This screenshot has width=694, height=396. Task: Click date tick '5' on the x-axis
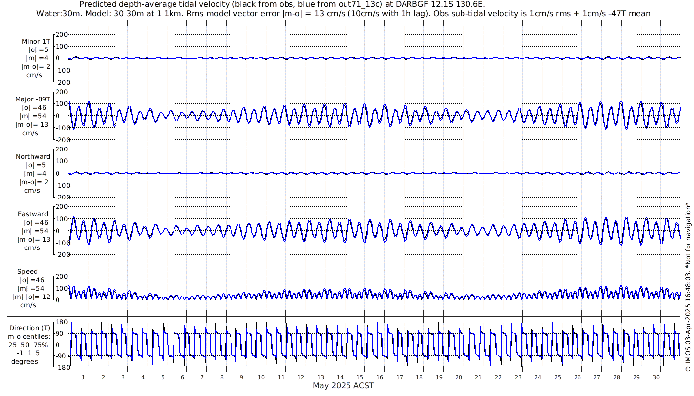point(163,377)
